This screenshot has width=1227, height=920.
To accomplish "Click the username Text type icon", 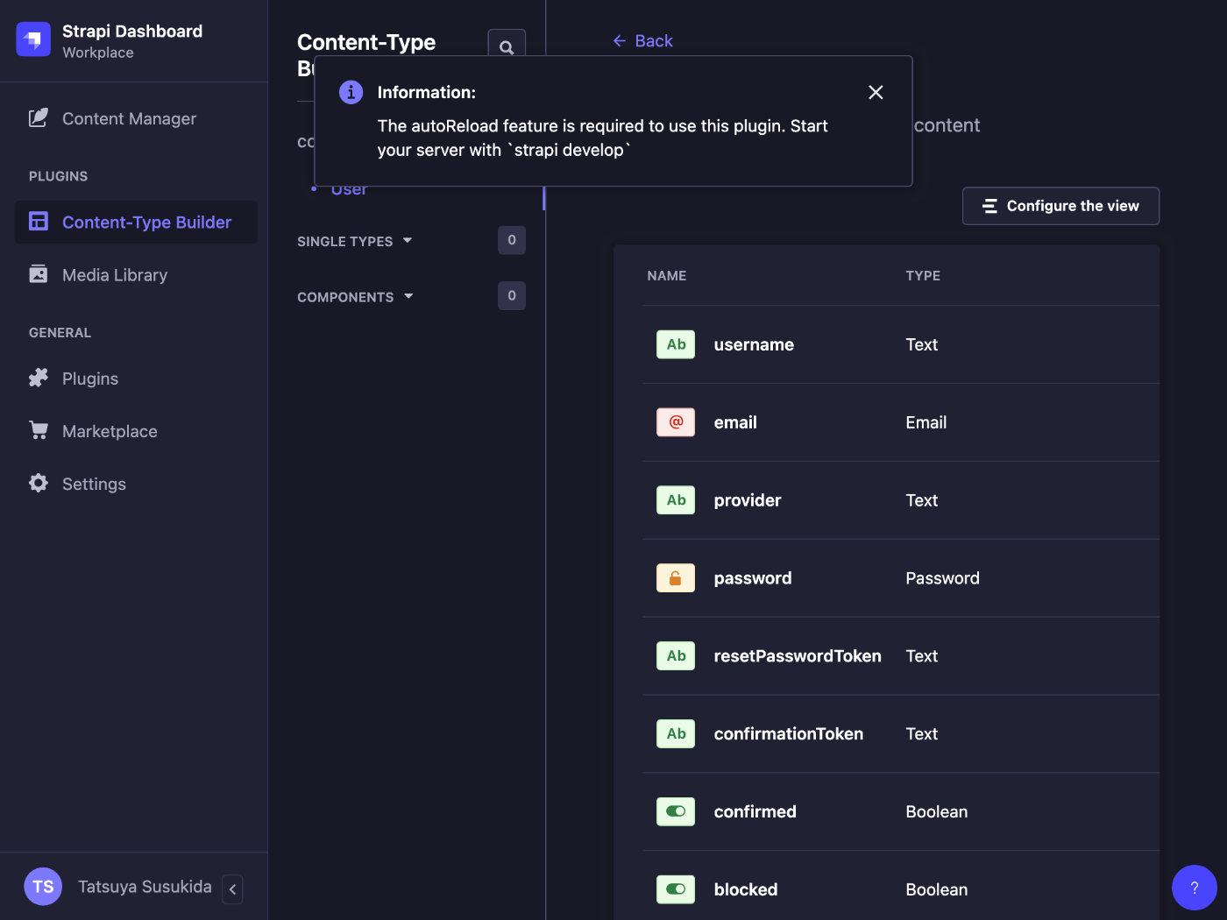I will click(x=676, y=344).
